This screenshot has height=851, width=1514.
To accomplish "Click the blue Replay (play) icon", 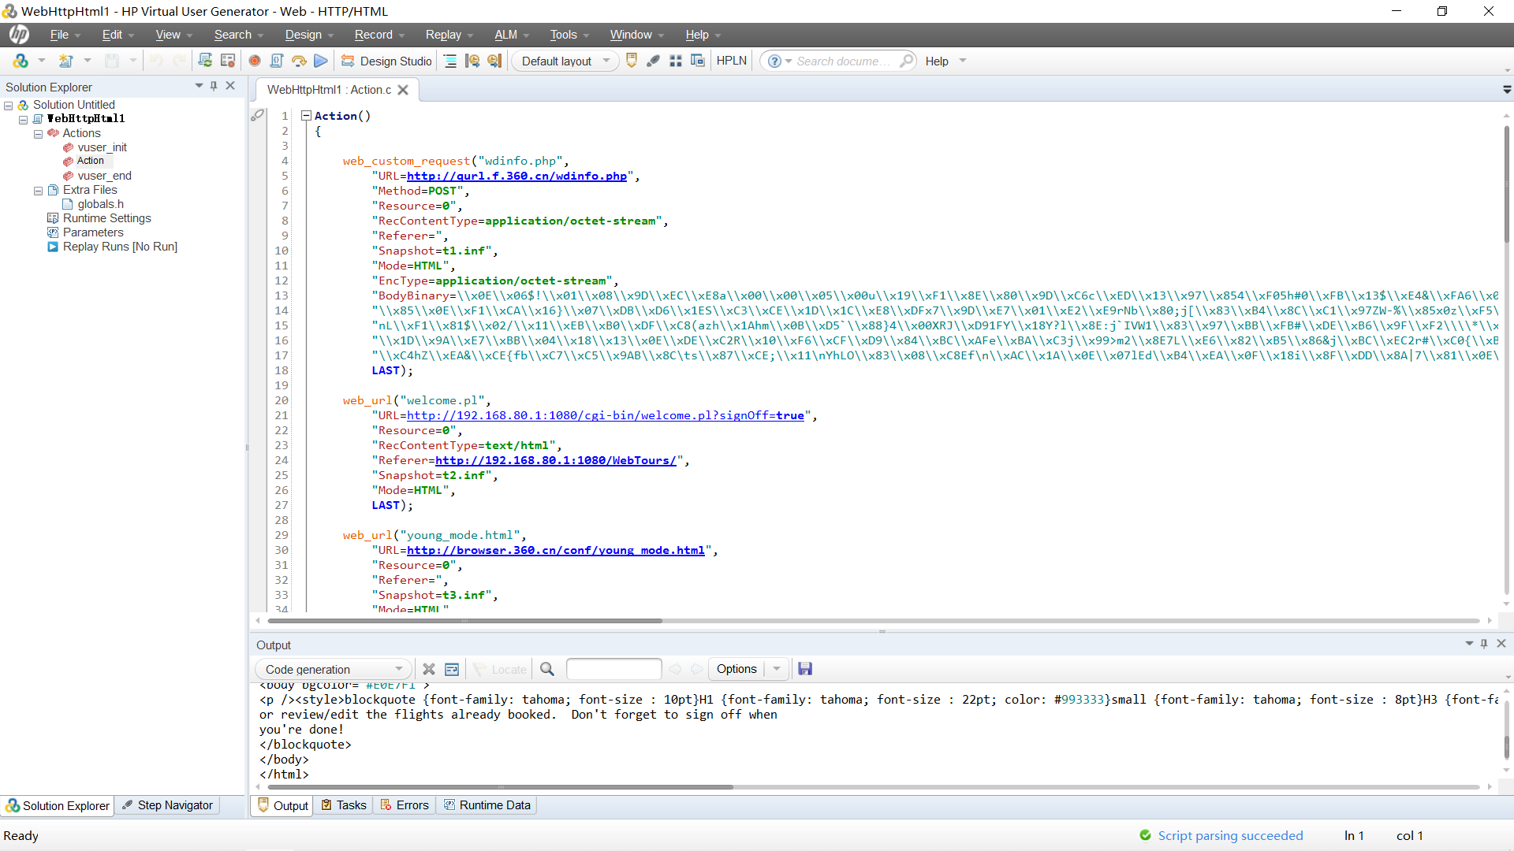I will [321, 61].
